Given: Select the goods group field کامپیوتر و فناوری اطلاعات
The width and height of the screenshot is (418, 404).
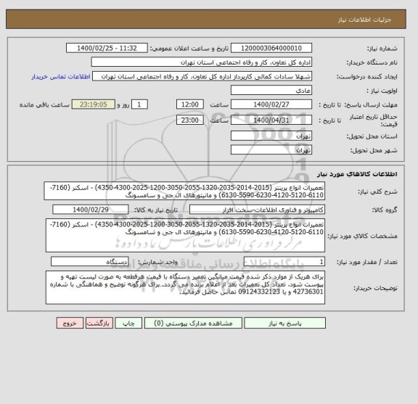Looking at the screenshot, I should click(257, 210).
